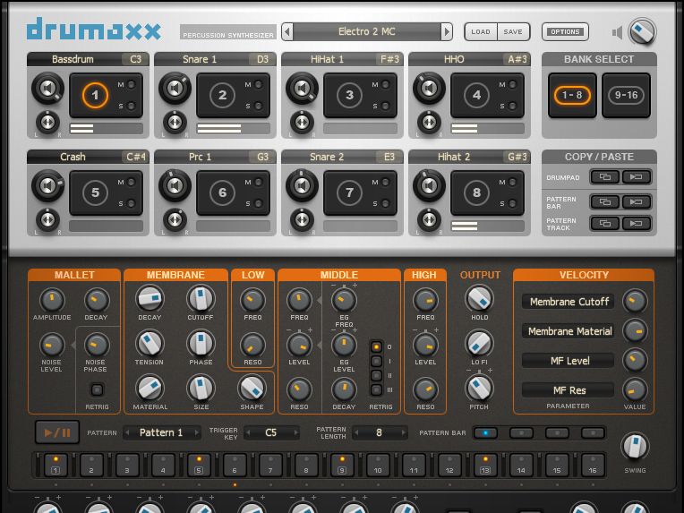The image size is (684, 513).
Task: Click the Output Hold knob
Action: click(x=479, y=299)
